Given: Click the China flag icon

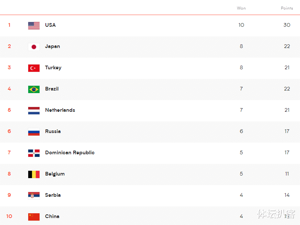Looking at the screenshot, I should [x=34, y=217].
